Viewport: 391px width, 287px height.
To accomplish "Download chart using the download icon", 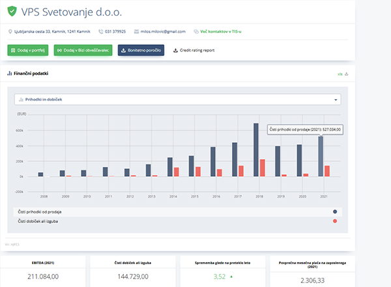I will [x=346, y=74].
